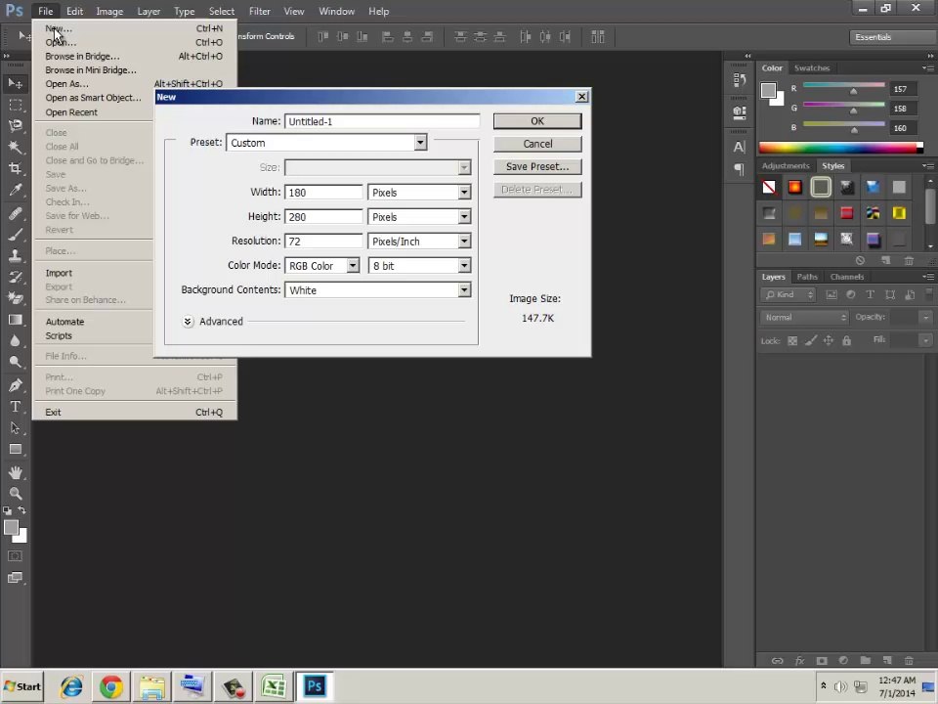Toggle Quick Mask mode icon

16,556
